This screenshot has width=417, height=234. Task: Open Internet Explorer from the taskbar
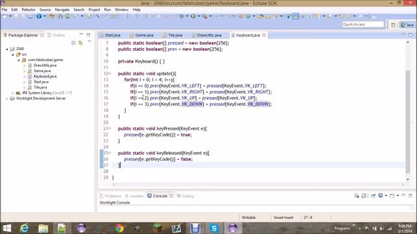(x=25, y=228)
